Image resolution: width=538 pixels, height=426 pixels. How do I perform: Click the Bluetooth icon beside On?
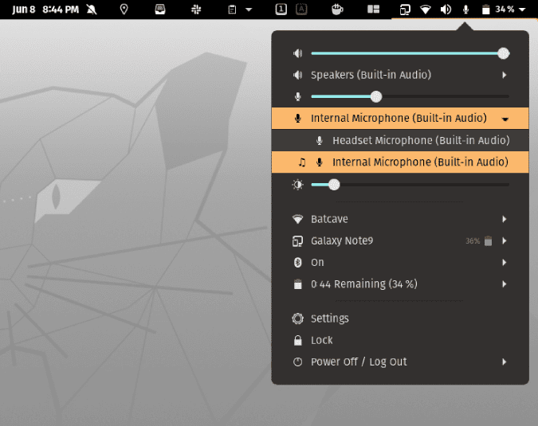[x=298, y=263]
